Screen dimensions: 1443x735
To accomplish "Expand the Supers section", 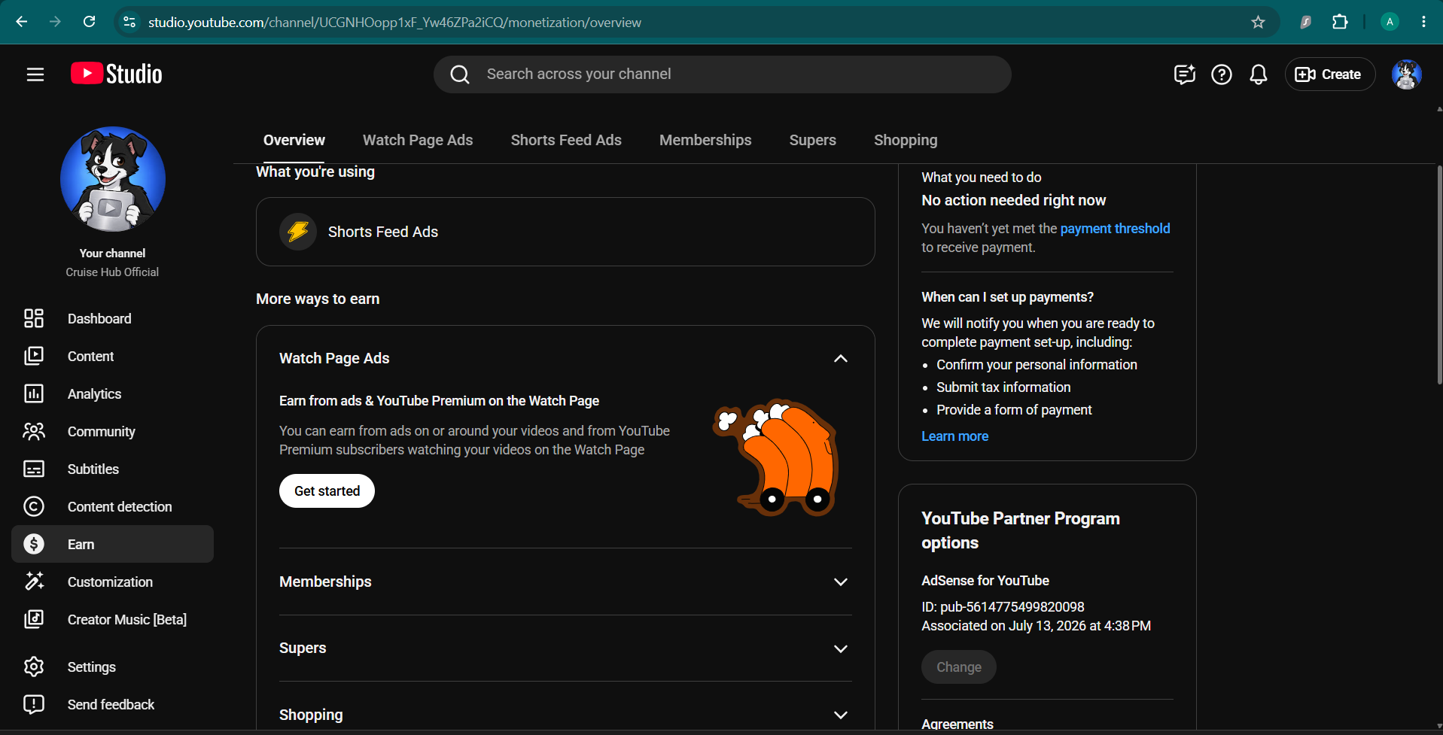I will click(841, 648).
